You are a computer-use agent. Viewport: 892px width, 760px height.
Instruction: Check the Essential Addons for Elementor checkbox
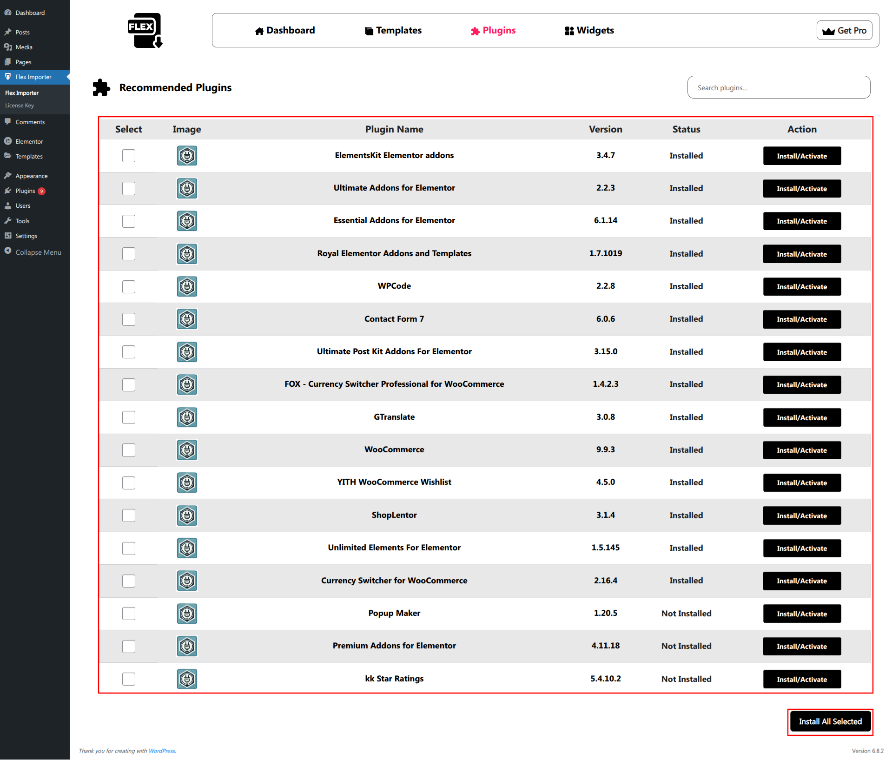click(x=129, y=221)
